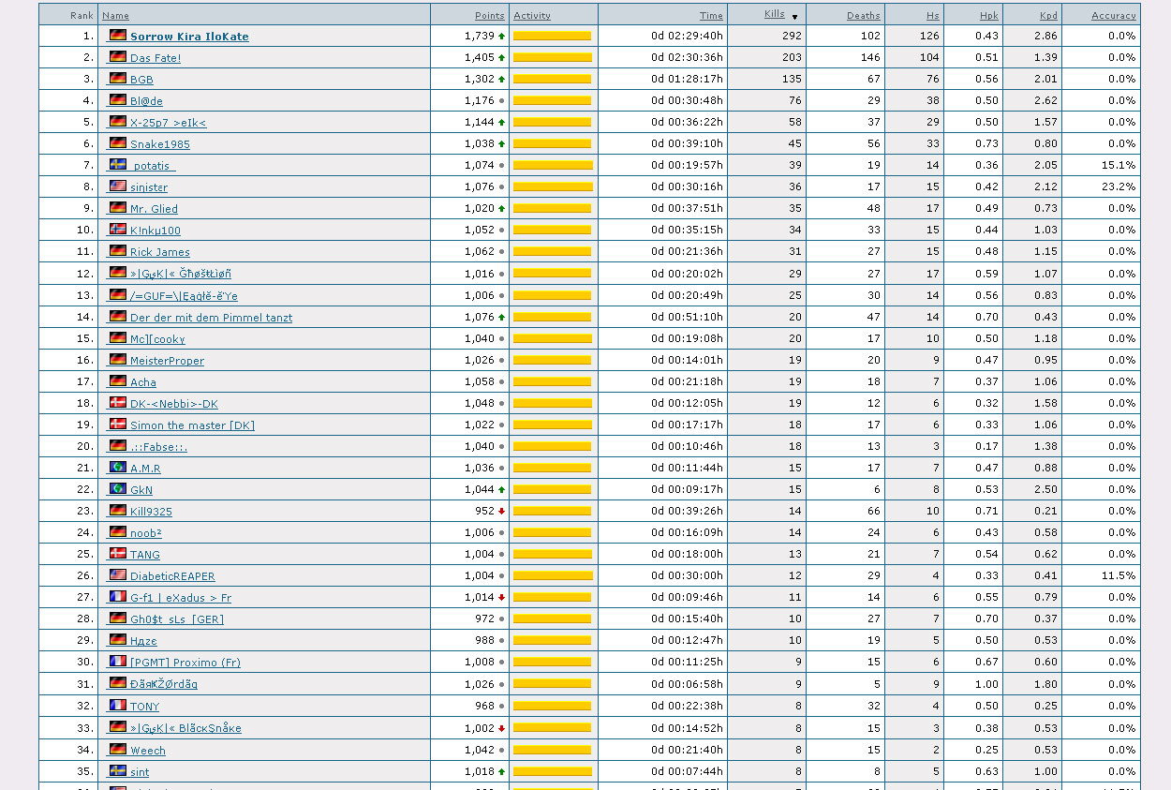Click the Accuracy column header

[1113, 15]
